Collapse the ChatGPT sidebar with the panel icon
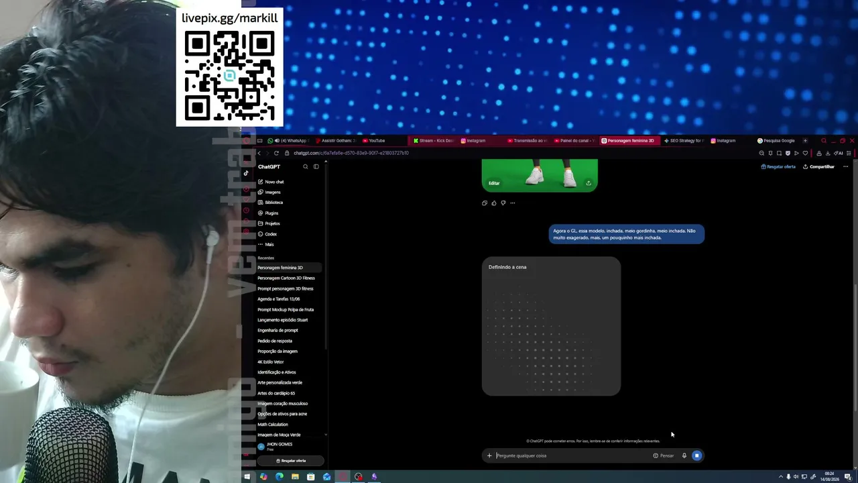858x483 pixels. click(x=316, y=167)
